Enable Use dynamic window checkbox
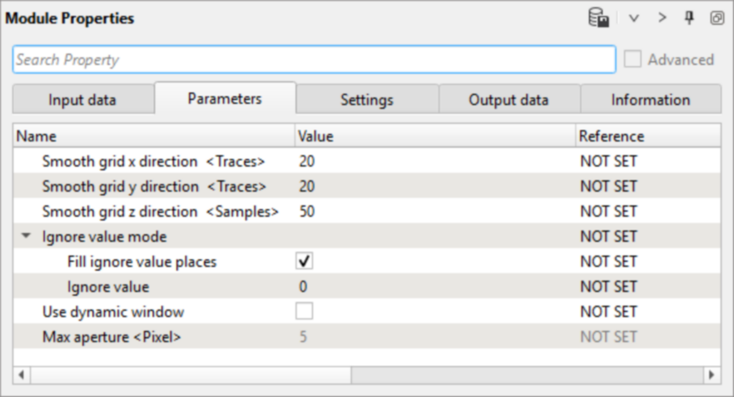Viewport: 734px width, 397px height. tap(304, 312)
